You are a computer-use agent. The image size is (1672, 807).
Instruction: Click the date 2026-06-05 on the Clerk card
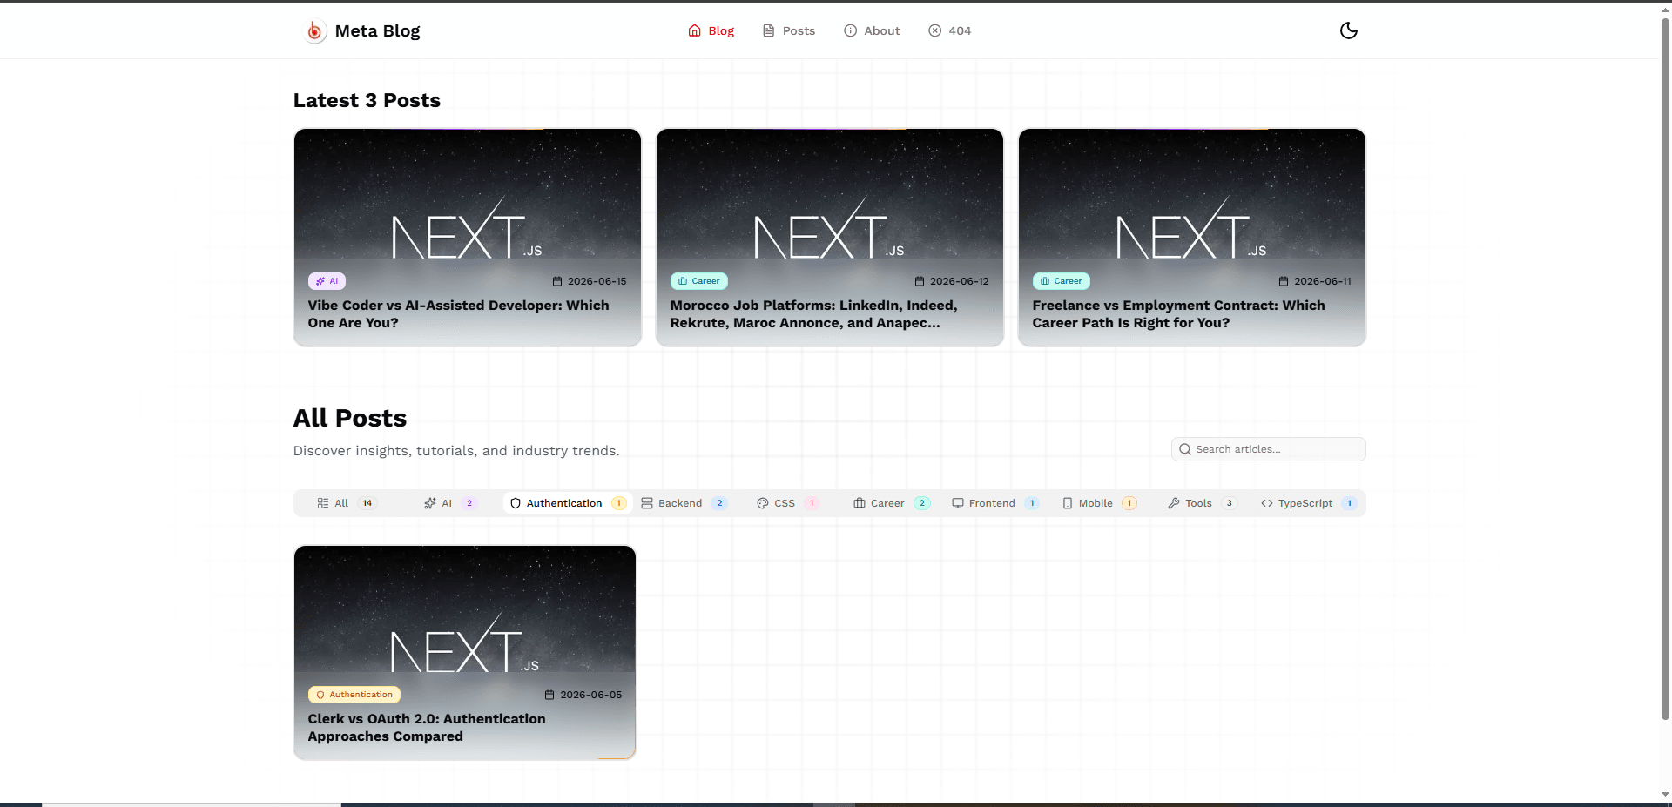pos(591,695)
